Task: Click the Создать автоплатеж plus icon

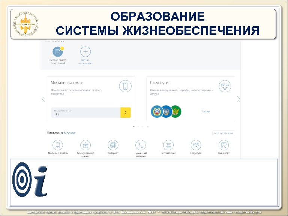Action: coord(85,52)
